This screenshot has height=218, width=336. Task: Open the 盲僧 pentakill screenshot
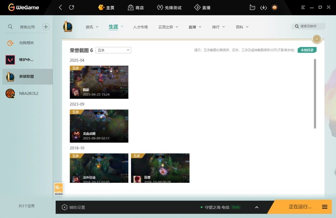[x=160, y=168]
